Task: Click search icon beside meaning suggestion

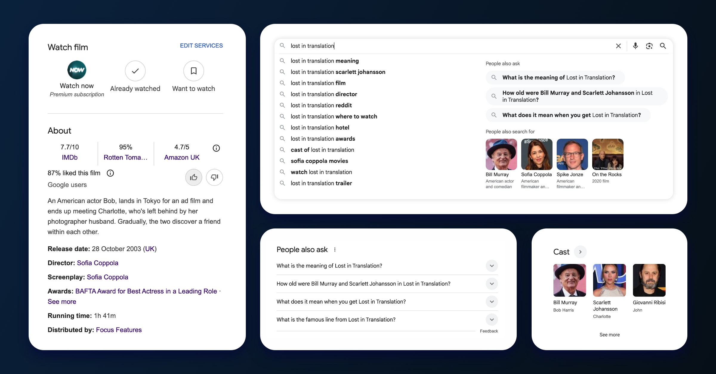Action: (x=282, y=61)
